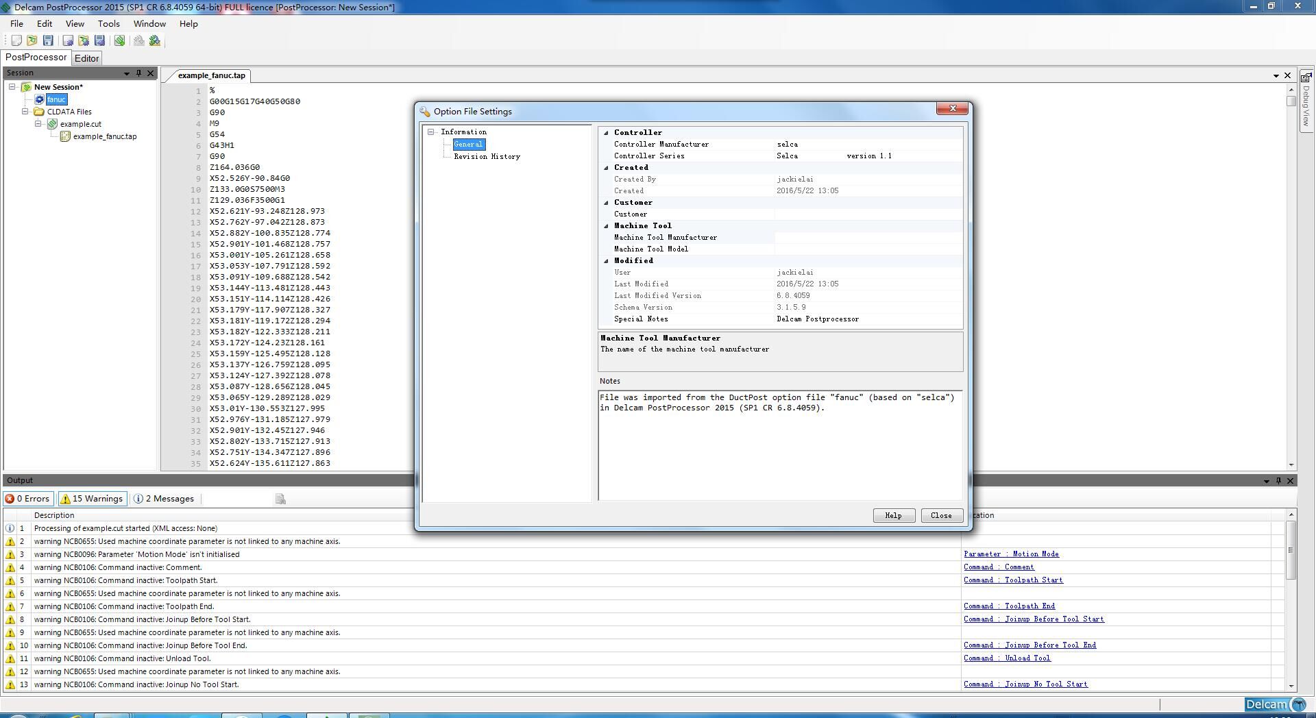Open the View menu
1316x718 pixels.
point(75,23)
